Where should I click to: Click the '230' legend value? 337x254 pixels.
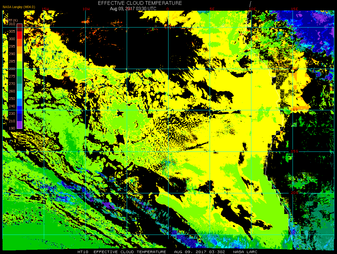tap(12, 114)
